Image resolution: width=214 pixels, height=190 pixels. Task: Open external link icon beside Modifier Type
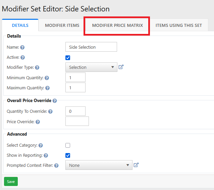(121, 67)
